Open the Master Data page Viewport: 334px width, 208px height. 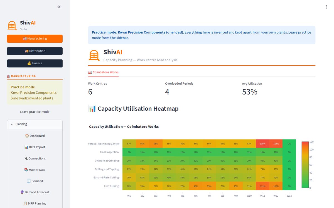[x=35, y=170]
